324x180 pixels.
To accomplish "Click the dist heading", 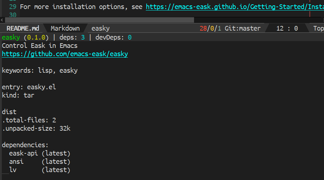I will click(9, 112).
